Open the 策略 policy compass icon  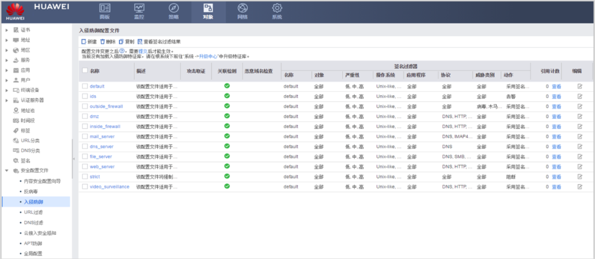174,8
